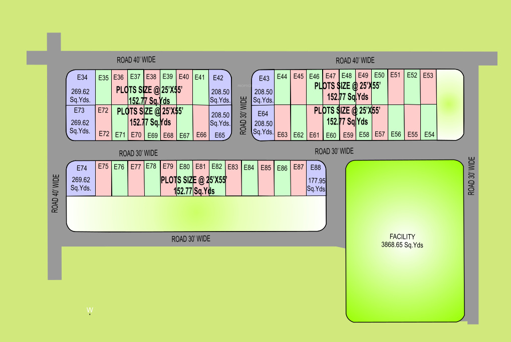511x342 pixels.
Task: Click plot E43 beside Road 30' Wide
Action: pyautogui.click(x=263, y=87)
